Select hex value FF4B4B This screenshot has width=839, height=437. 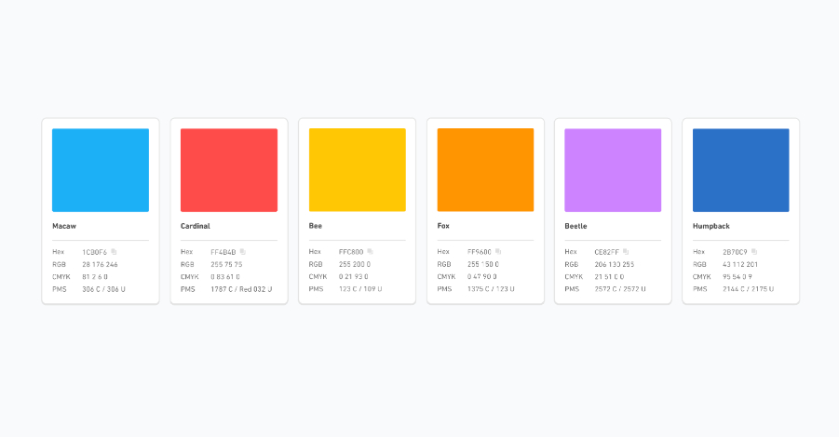(x=223, y=252)
